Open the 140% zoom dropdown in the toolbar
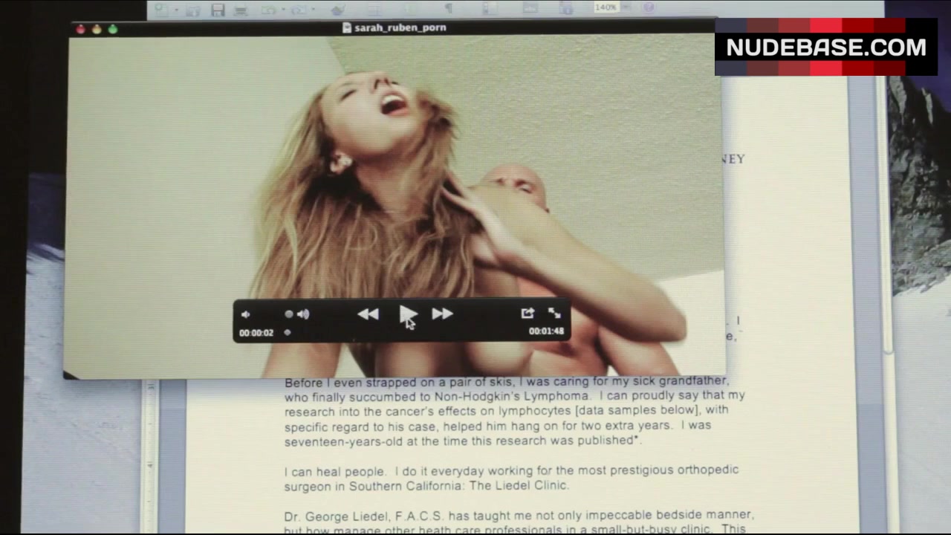951x535 pixels. 606,7
